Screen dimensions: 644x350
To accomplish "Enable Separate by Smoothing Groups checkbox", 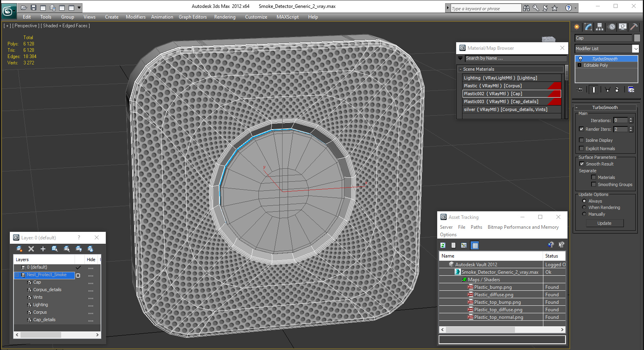I will point(593,184).
